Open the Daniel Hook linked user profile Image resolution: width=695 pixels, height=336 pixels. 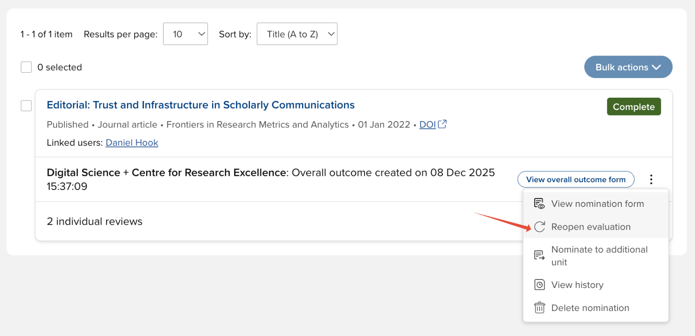(x=132, y=143)
